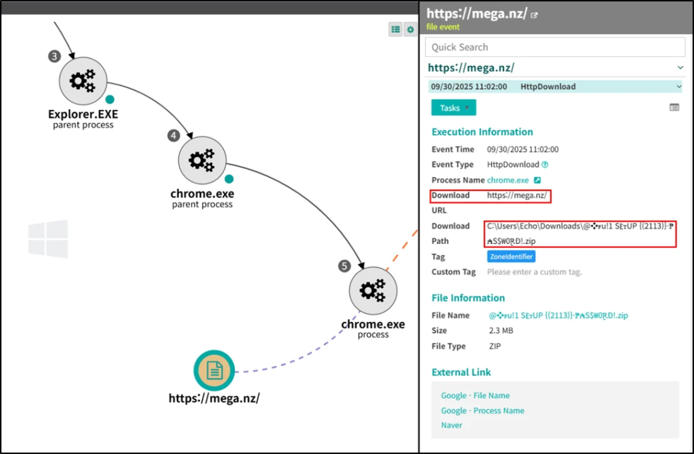Screen dimensions: 694x454
Task: Open Google - Process Name link
Action: click(483, 411)
